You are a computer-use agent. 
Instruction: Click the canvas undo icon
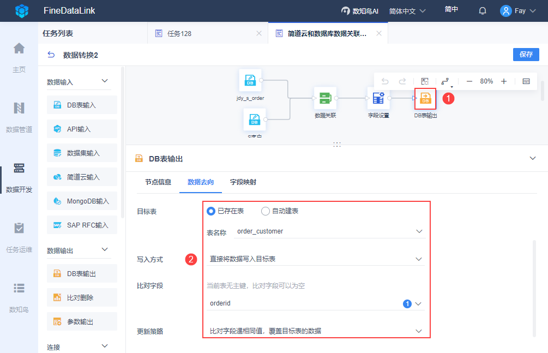[x=385, y=81]
